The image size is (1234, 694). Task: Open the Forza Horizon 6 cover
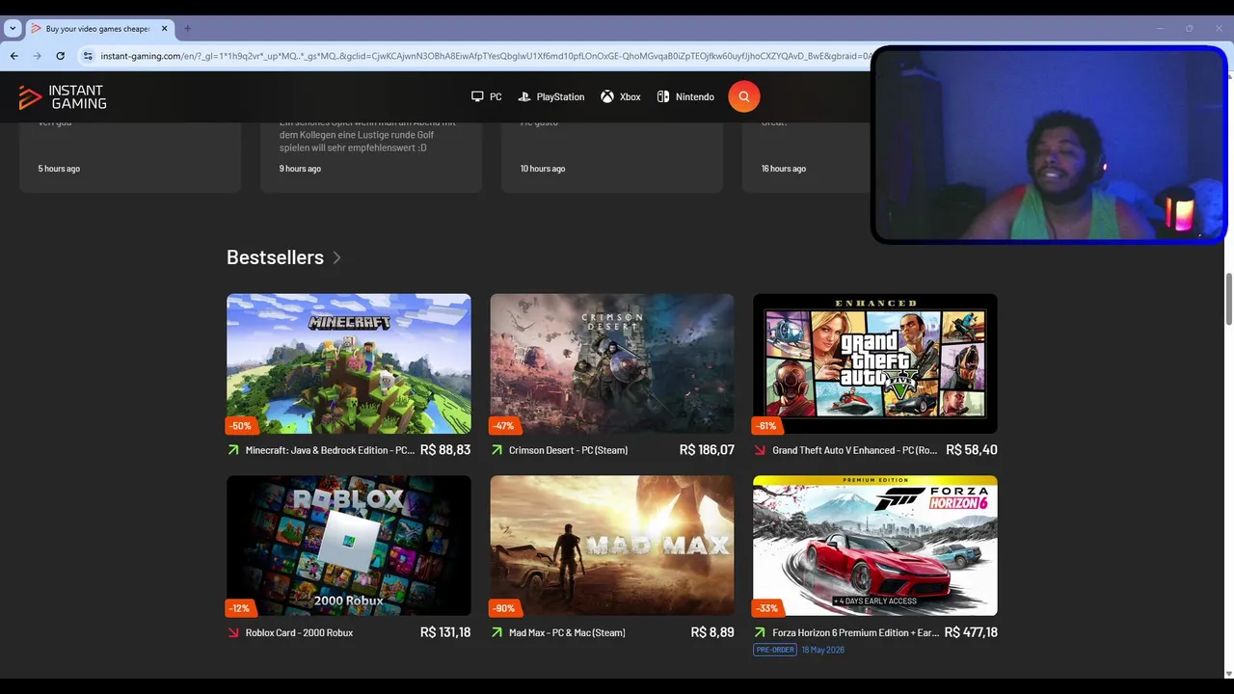pyautogui.click(x=875, y=546)
